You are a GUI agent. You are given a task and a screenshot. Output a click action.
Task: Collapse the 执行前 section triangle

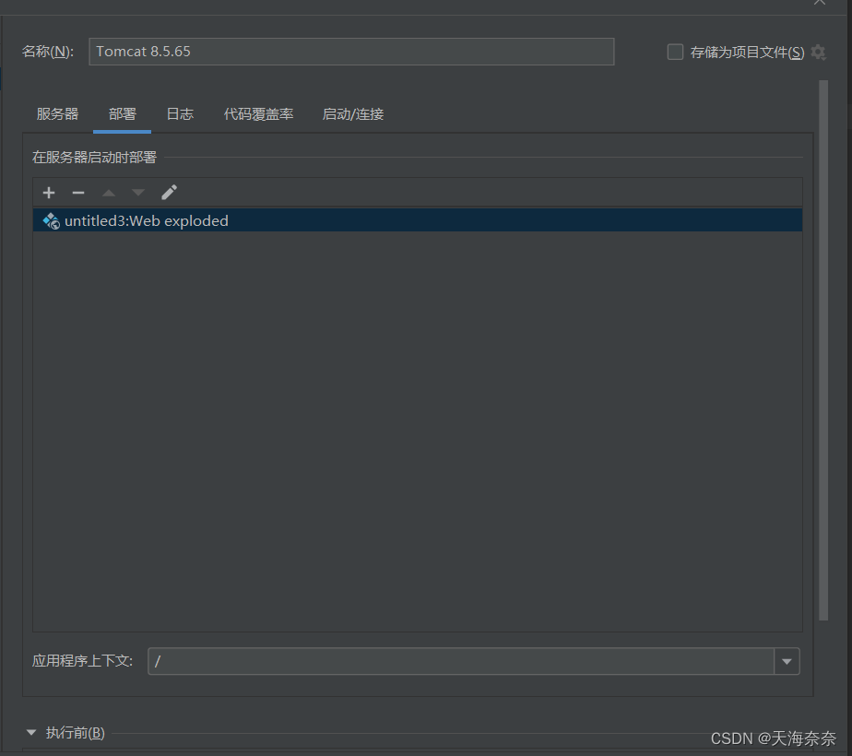(32, 733)
